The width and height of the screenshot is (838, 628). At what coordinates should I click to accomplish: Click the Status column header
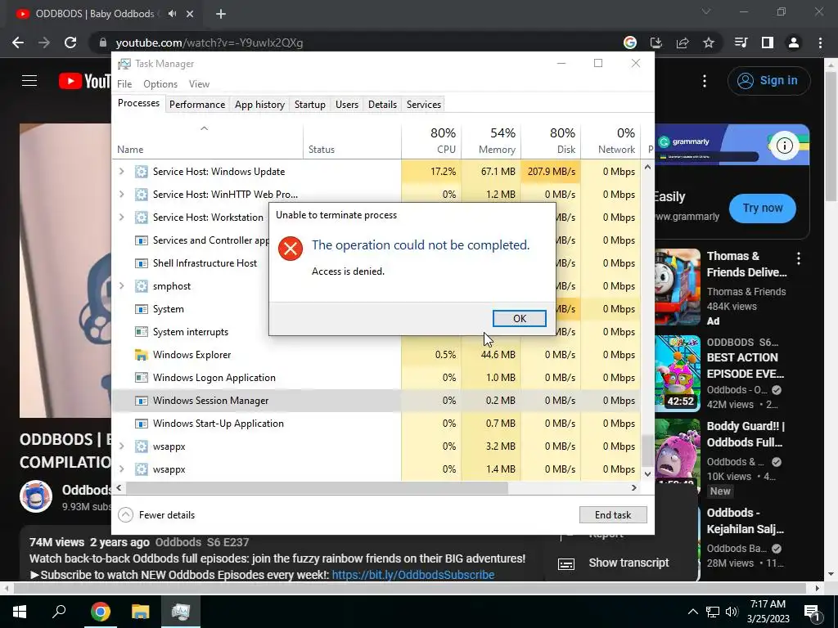(352, 141)
